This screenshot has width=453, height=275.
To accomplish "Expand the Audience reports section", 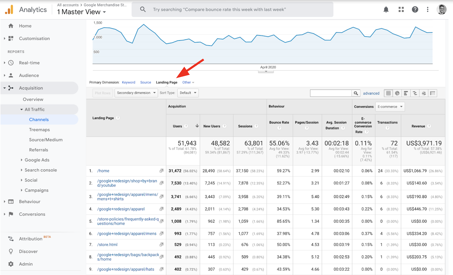I will click(5, 75).
